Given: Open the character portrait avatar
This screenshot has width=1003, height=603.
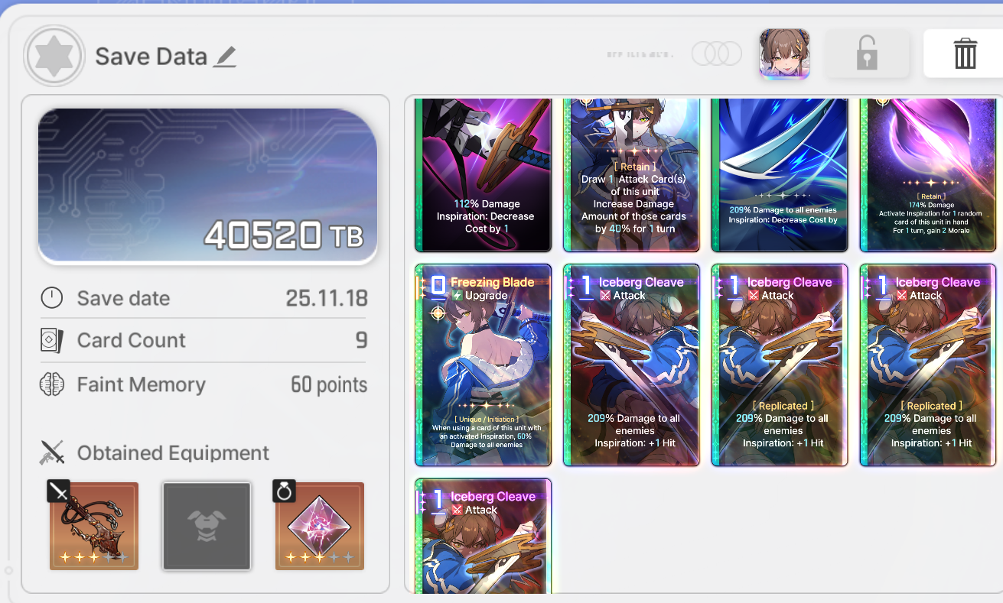Looking at the screenshot, I should (784, 54).
